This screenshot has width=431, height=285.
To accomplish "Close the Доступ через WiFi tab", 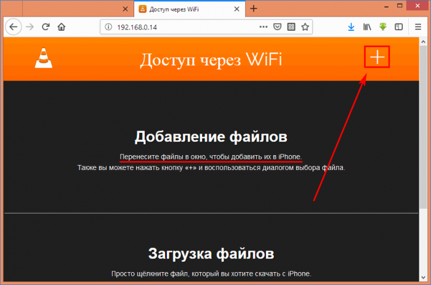I will [x=236, y=9].
